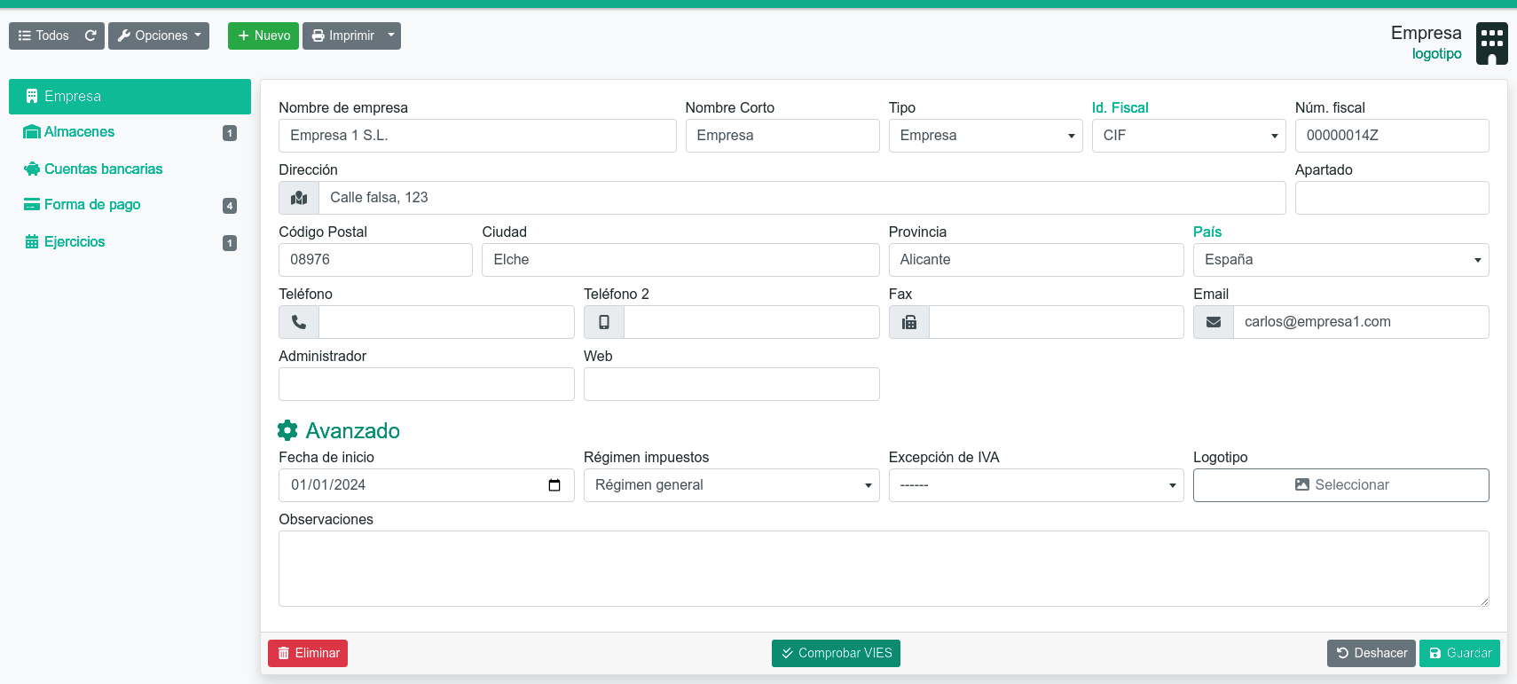Image resolution: width=1517 pixels, height=684 pixels.
Task: Click the reload icon next to Todos
Action: tap(90, 35)
